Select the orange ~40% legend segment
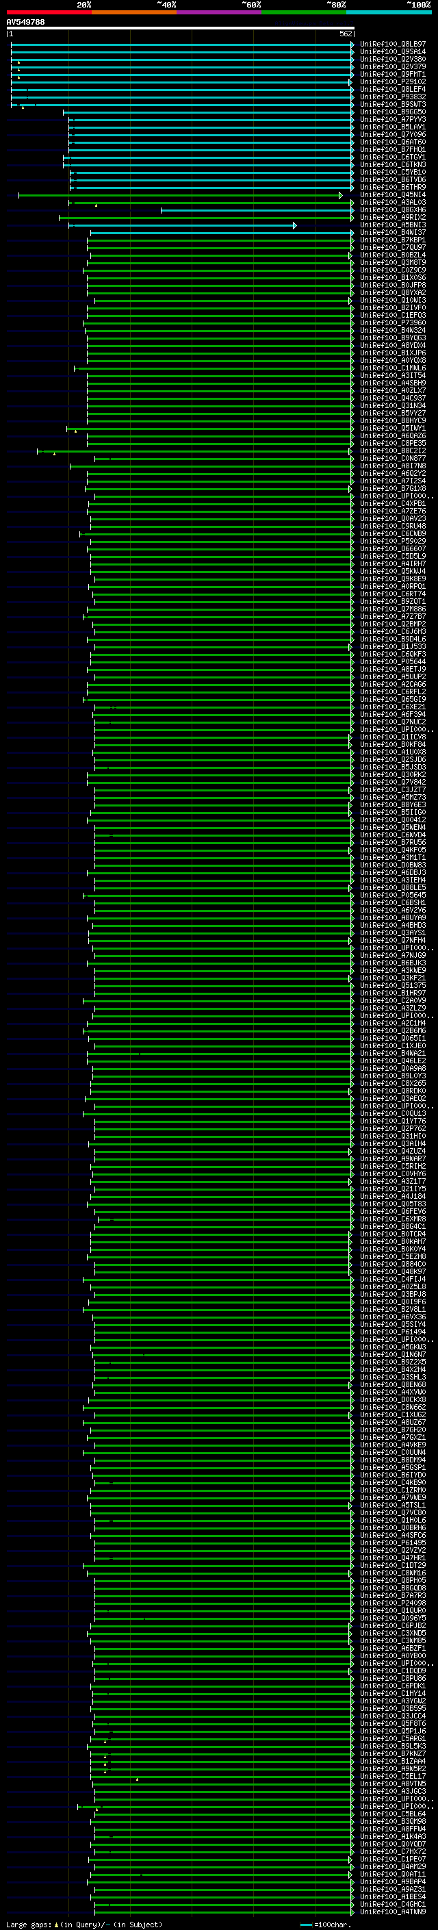Screen dimensions: 438x1930 coord(134,12)
